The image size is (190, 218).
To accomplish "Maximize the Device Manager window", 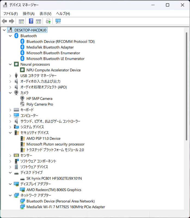I will (x=167, y=5).
